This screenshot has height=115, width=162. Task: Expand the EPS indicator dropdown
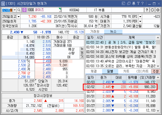point(140,16)
